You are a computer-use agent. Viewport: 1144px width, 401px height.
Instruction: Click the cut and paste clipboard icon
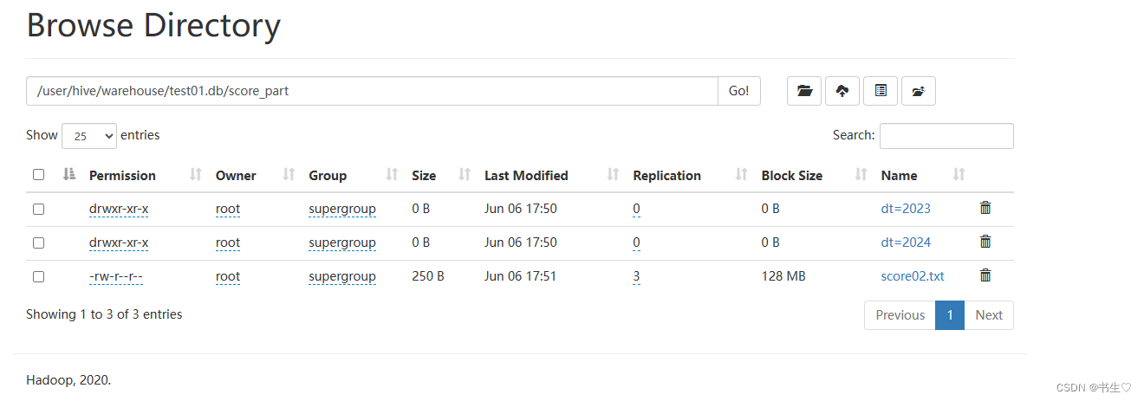click(881, 91)
